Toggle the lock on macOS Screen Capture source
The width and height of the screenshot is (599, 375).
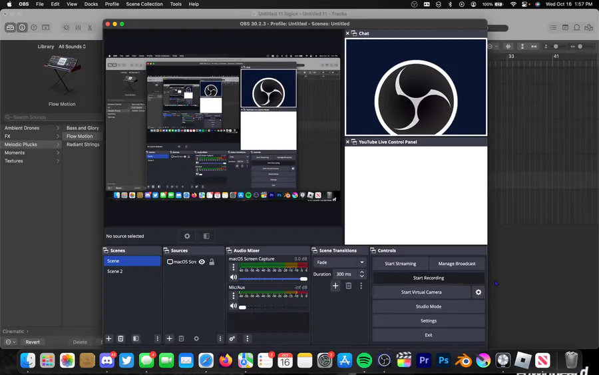(212, 262)
